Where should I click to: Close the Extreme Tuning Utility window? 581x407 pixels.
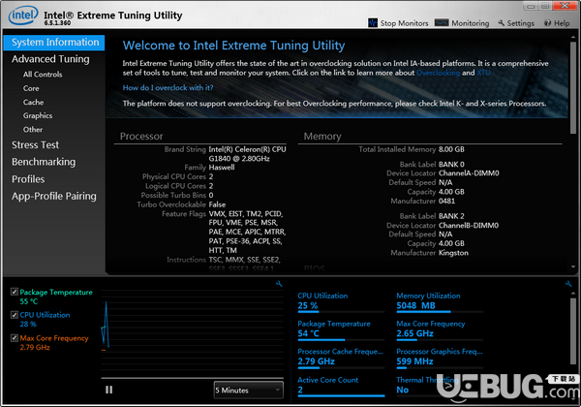point(566,6)
